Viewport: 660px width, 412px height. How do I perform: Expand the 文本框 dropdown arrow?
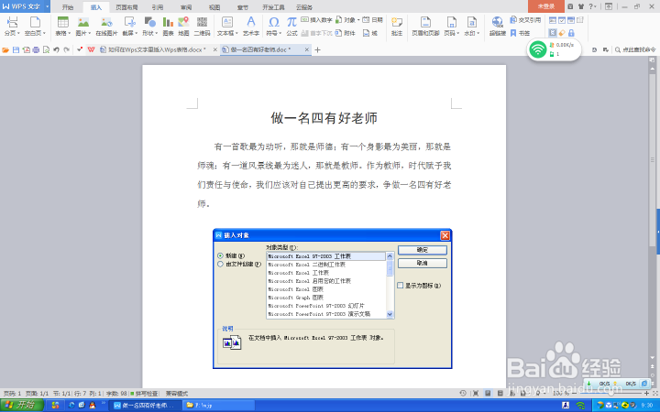[236, 33]
